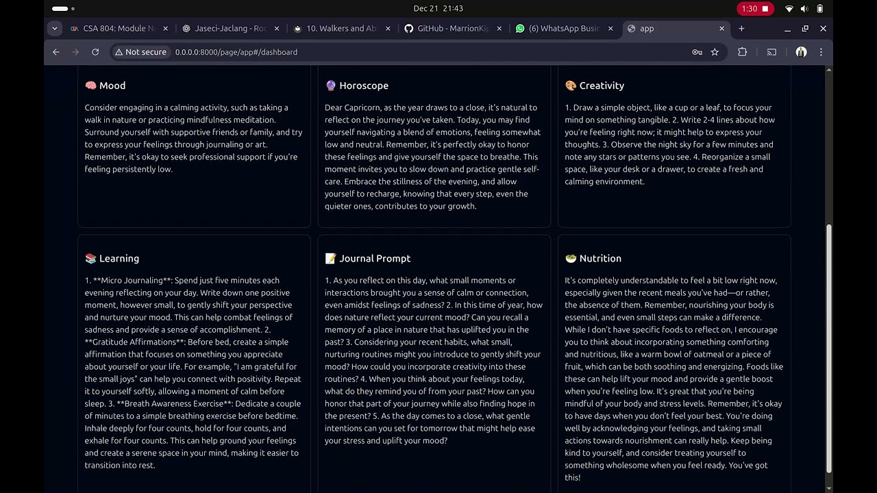Switch to the GitHub - MarrionKip tab

[x=454, y=29]
